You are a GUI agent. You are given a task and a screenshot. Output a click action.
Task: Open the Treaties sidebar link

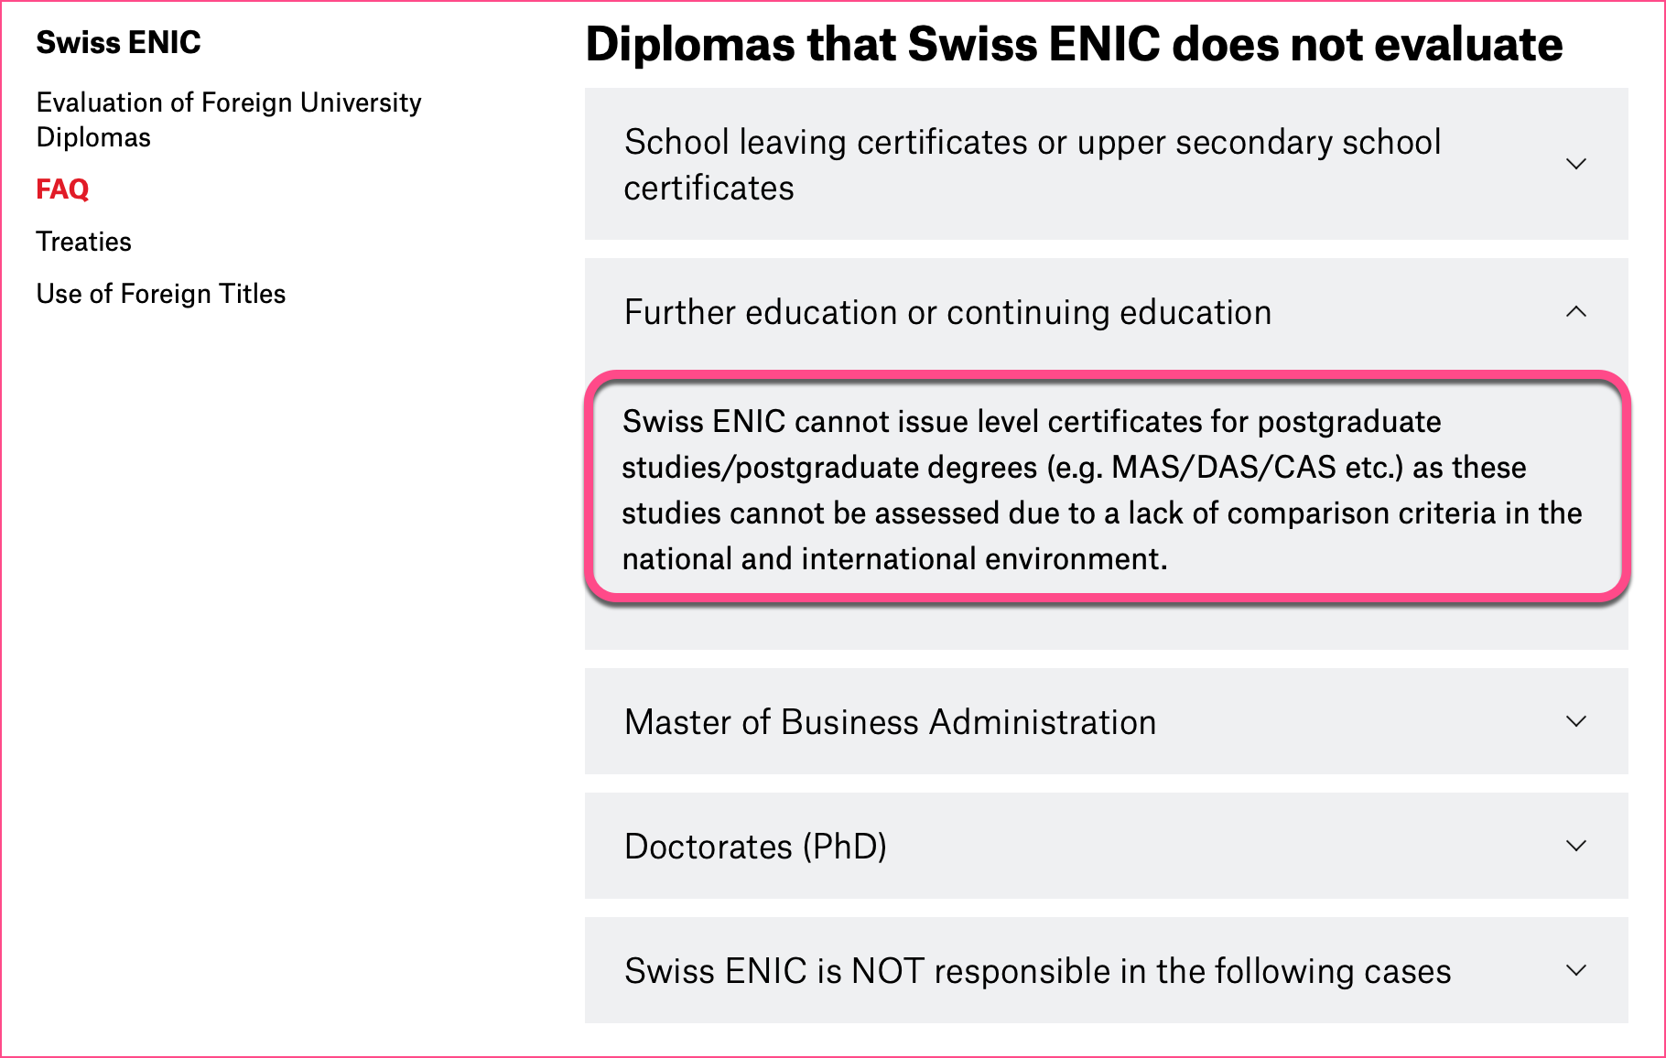(x=83, y=242)
